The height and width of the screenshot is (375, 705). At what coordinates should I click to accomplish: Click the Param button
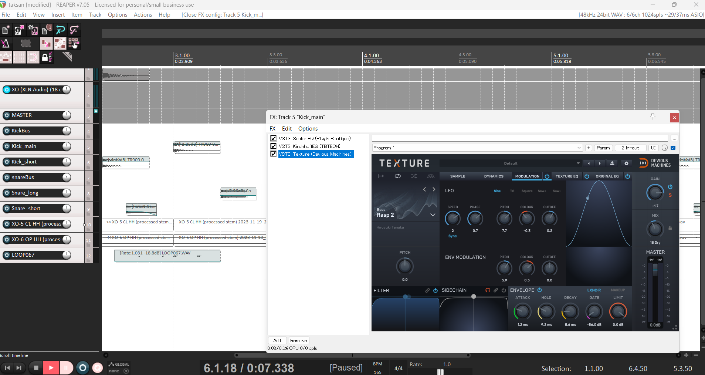[603, 148]
